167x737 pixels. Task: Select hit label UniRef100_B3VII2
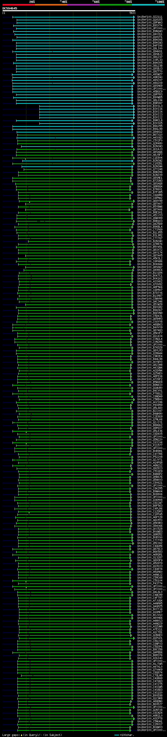click(150, 118)
